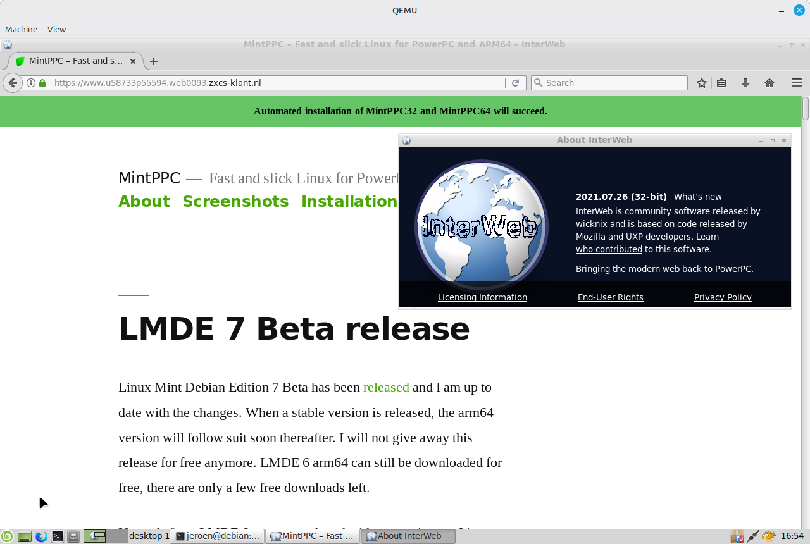Open the downloads arrow icon
The width and height of the screenshot is (810, 544).
click(745, 83)
